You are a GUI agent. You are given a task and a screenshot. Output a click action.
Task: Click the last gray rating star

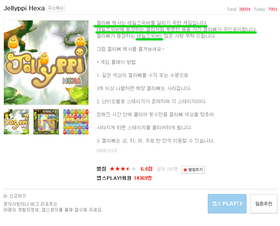(134, 169)
